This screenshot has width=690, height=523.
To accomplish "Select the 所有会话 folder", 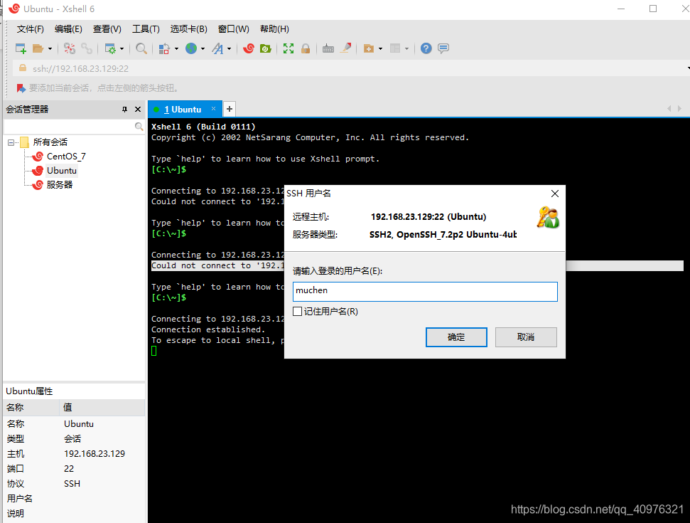I will (50, 142).
